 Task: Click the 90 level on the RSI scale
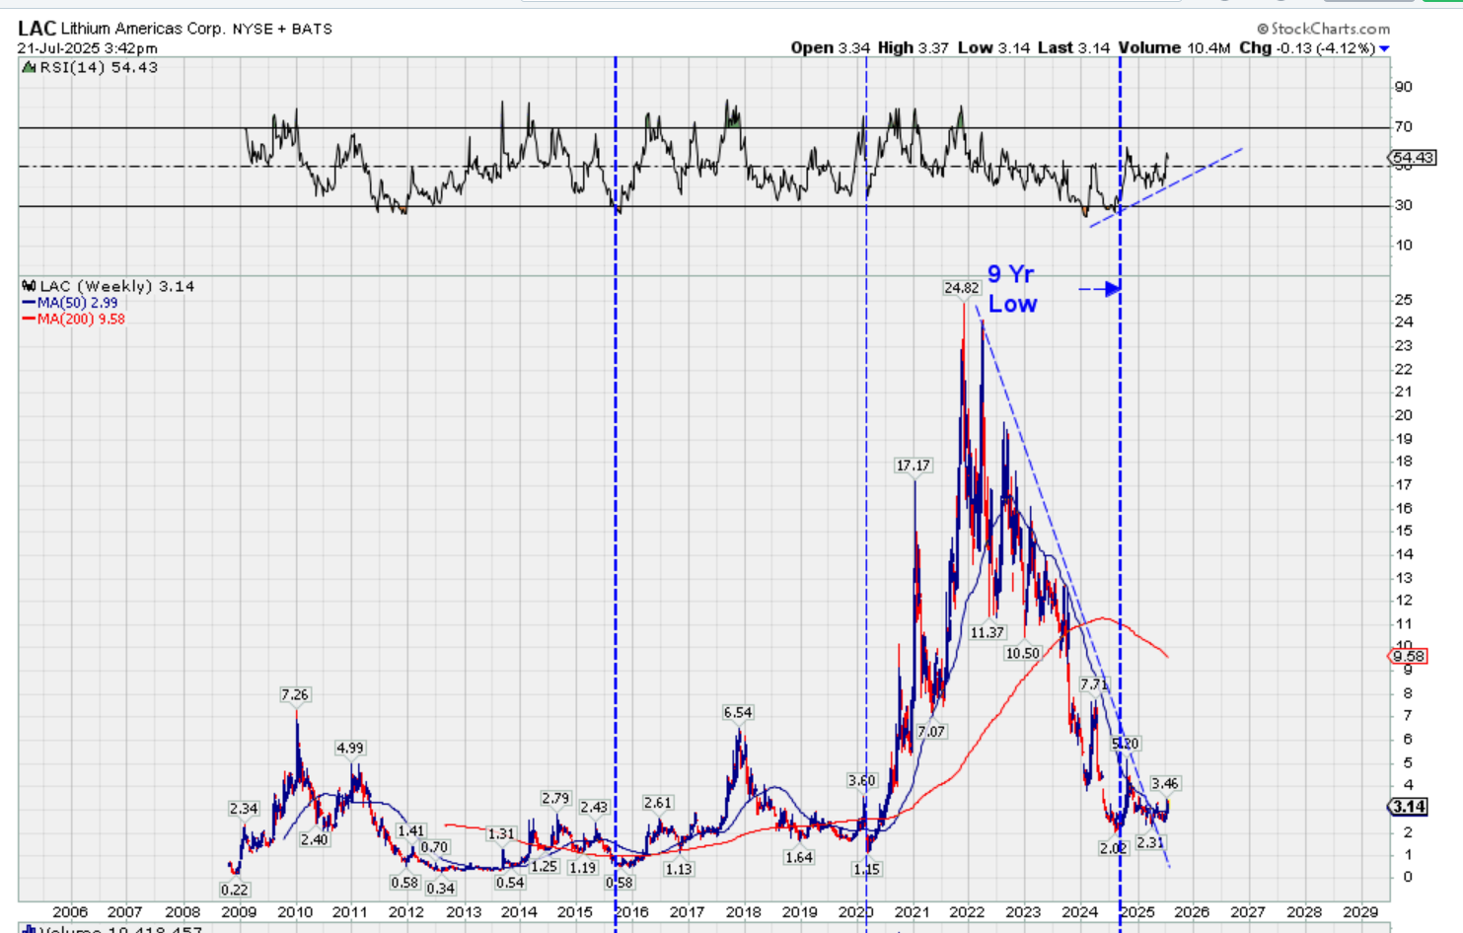pos(1403,87)
